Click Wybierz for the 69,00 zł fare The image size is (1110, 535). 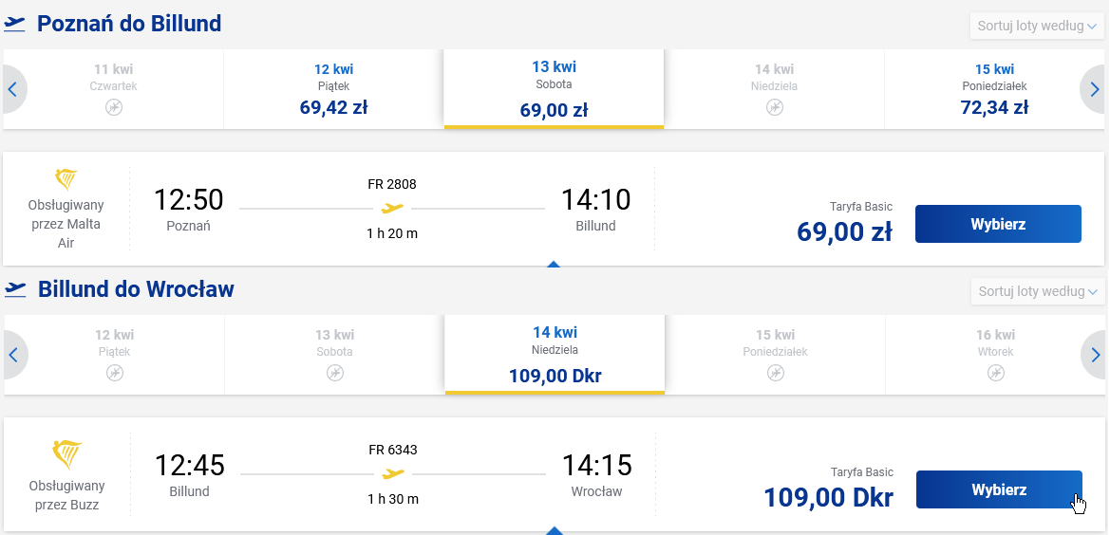[998, 224]
